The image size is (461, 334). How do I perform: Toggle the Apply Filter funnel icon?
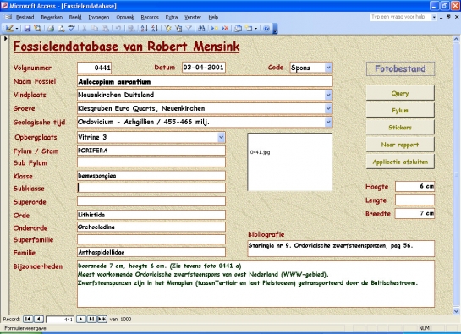tap(189, 28)
